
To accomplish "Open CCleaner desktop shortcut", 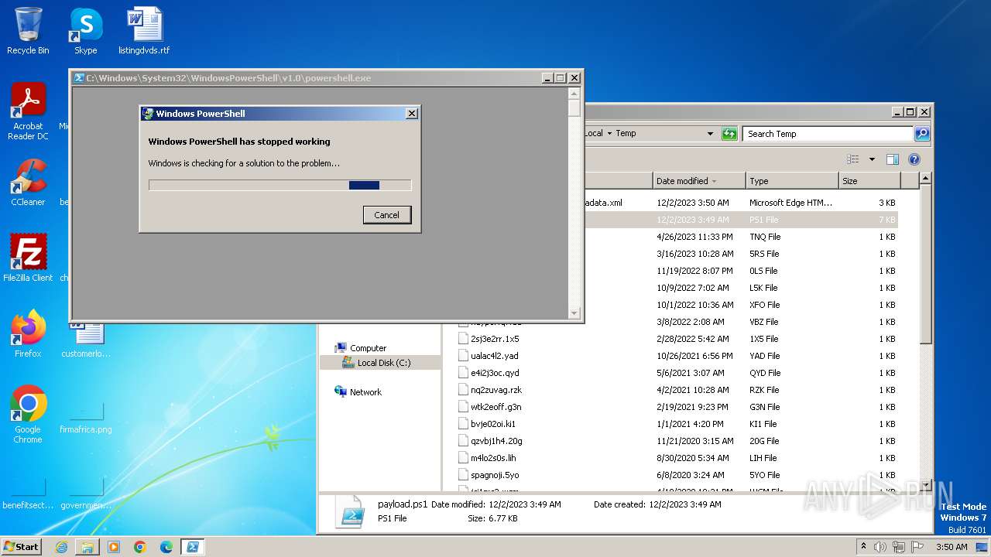I will pyautogui.click(x=28, y=183).
